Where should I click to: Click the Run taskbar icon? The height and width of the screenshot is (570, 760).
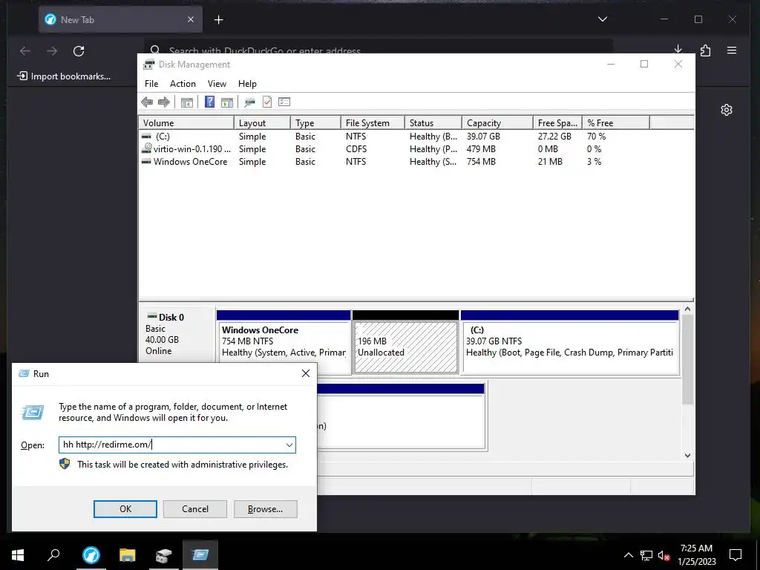(200, 555)
